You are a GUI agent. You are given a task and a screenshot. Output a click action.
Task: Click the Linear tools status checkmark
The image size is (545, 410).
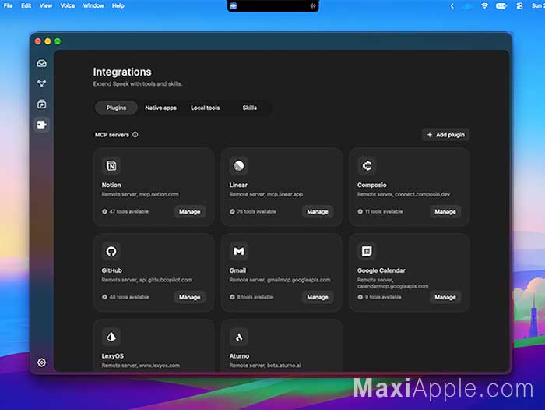pyautogui.click(x=232, y=211)
